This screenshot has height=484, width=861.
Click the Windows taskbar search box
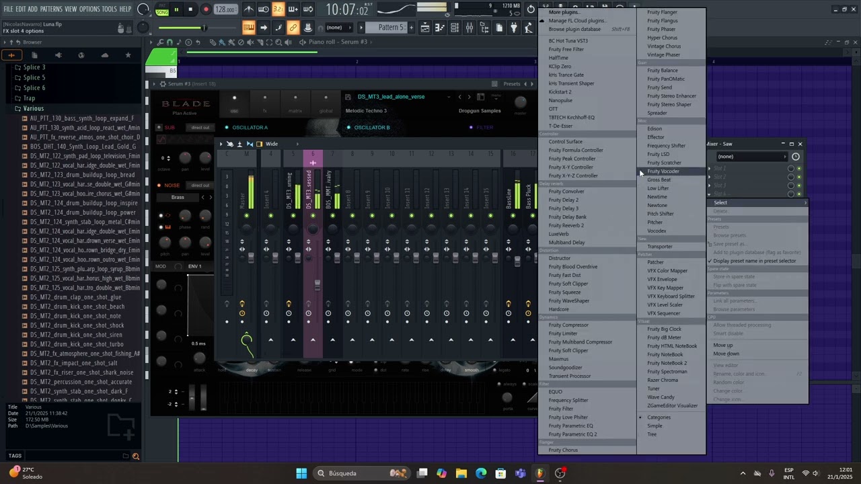coord(363,473)
